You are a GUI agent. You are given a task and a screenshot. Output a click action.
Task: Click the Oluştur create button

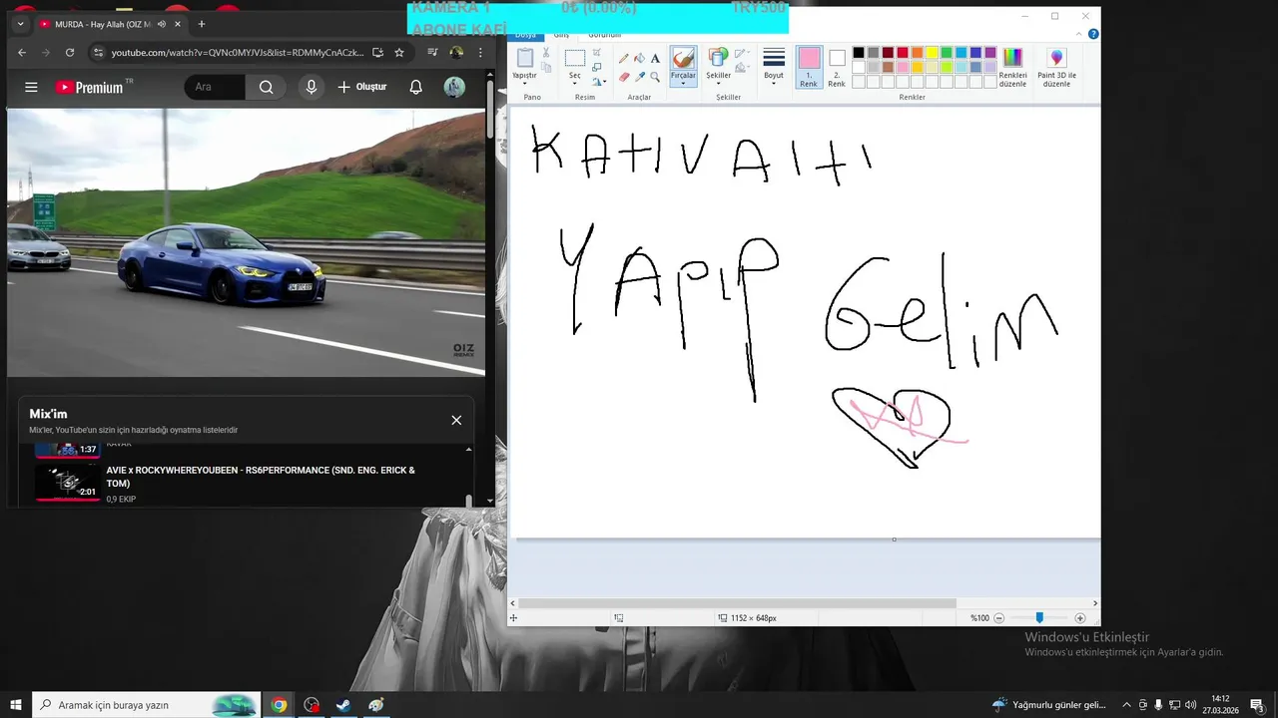click(x=362, y=88)
